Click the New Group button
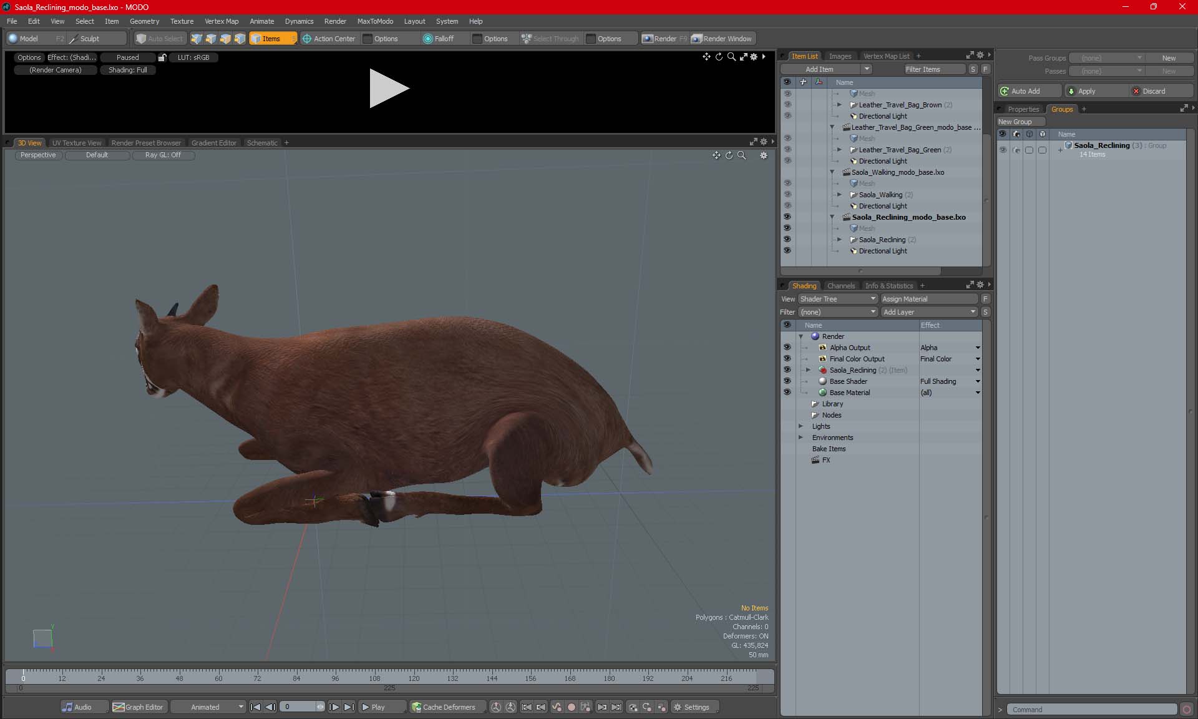The image size is (1198, 719). (x=1020, y=122)
